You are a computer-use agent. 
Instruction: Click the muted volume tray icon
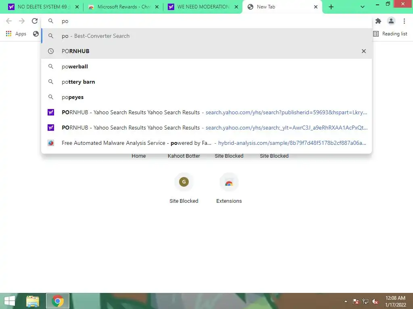tap(375, 301)
